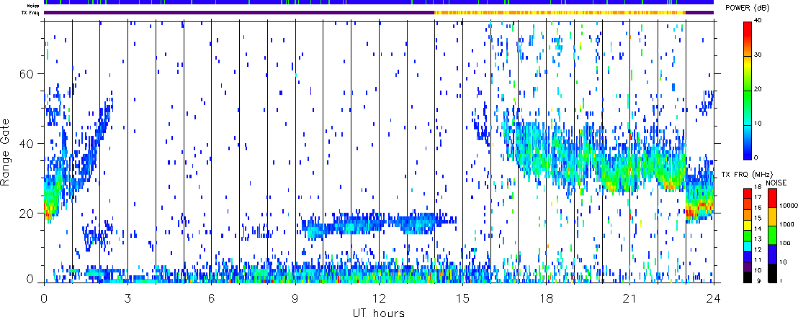Click the '6' tick on UT hours axis
The height and width of the screenshot is (317, 798).
pyautogui.click(x=211, y=298)
